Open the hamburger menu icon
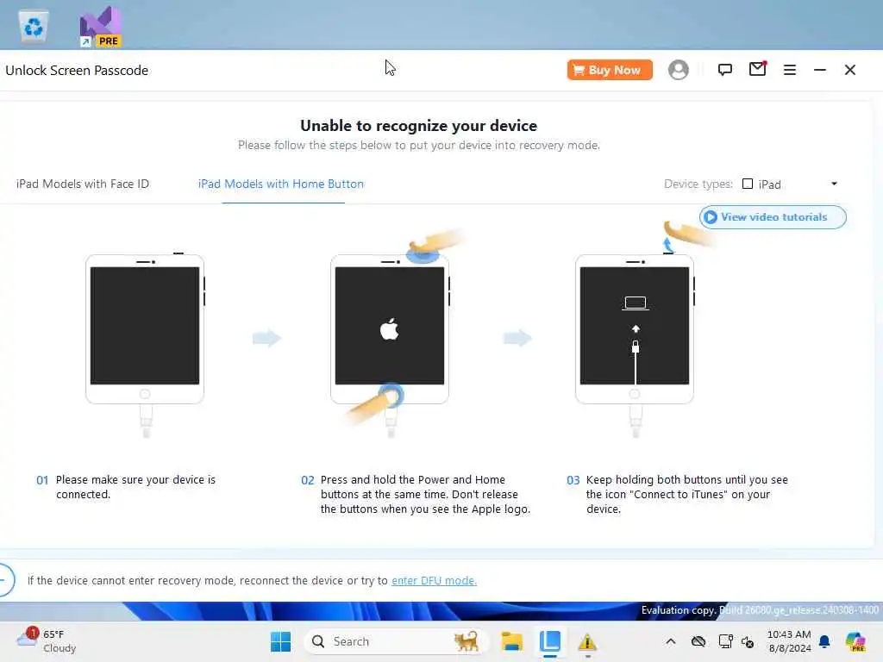The width and height of the screenshot is (883, 662). (x=790, y=70)
